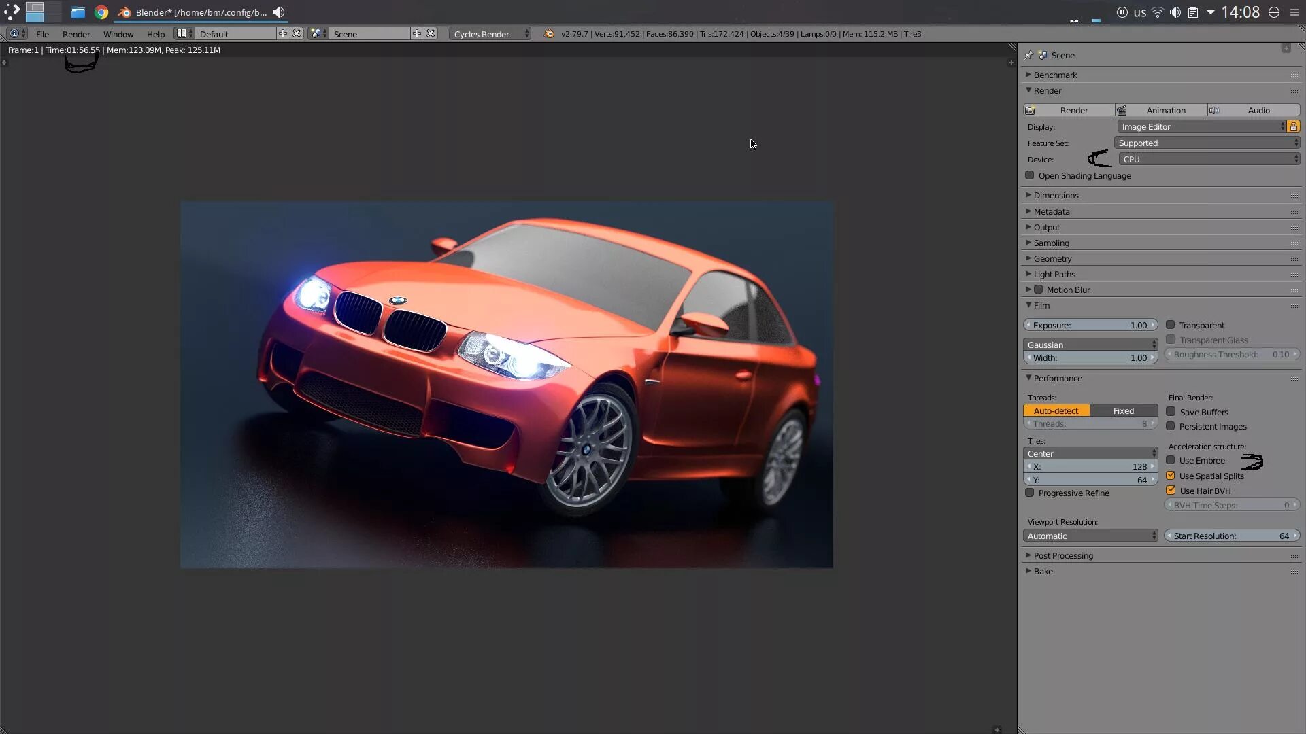1306x734 pixels.
Task: Click the Scene datablock icon in properties
Action: tap(1043, 55)
